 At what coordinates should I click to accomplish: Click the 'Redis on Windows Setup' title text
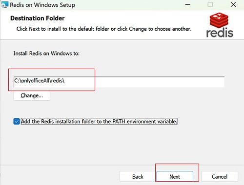point(42,5)
